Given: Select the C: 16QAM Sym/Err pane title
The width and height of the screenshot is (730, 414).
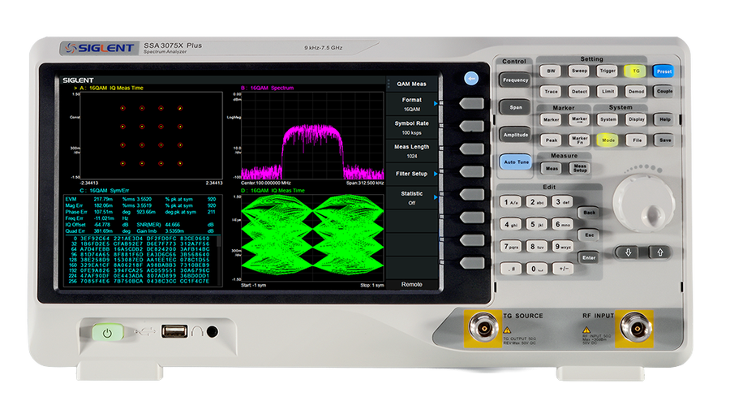Looking at the screenshot, I should point(105,191).
